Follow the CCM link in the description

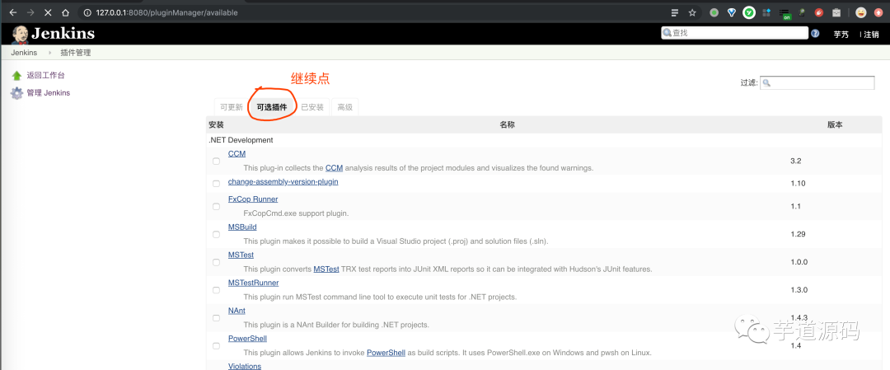pos(335,168)
